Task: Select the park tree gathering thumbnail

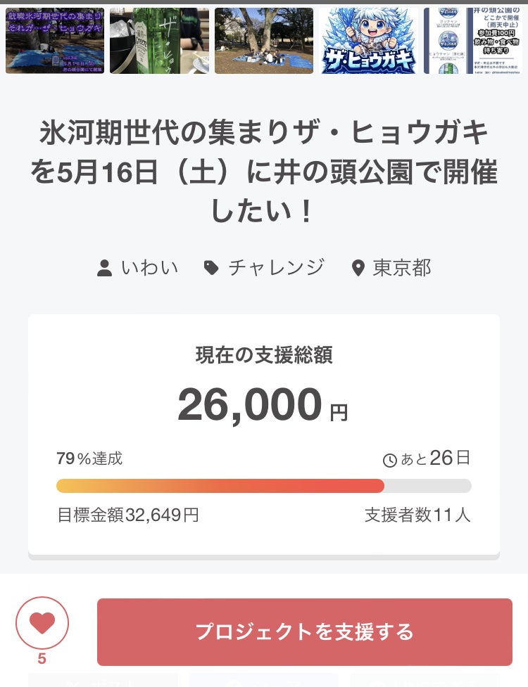Action: click(264, 41)
